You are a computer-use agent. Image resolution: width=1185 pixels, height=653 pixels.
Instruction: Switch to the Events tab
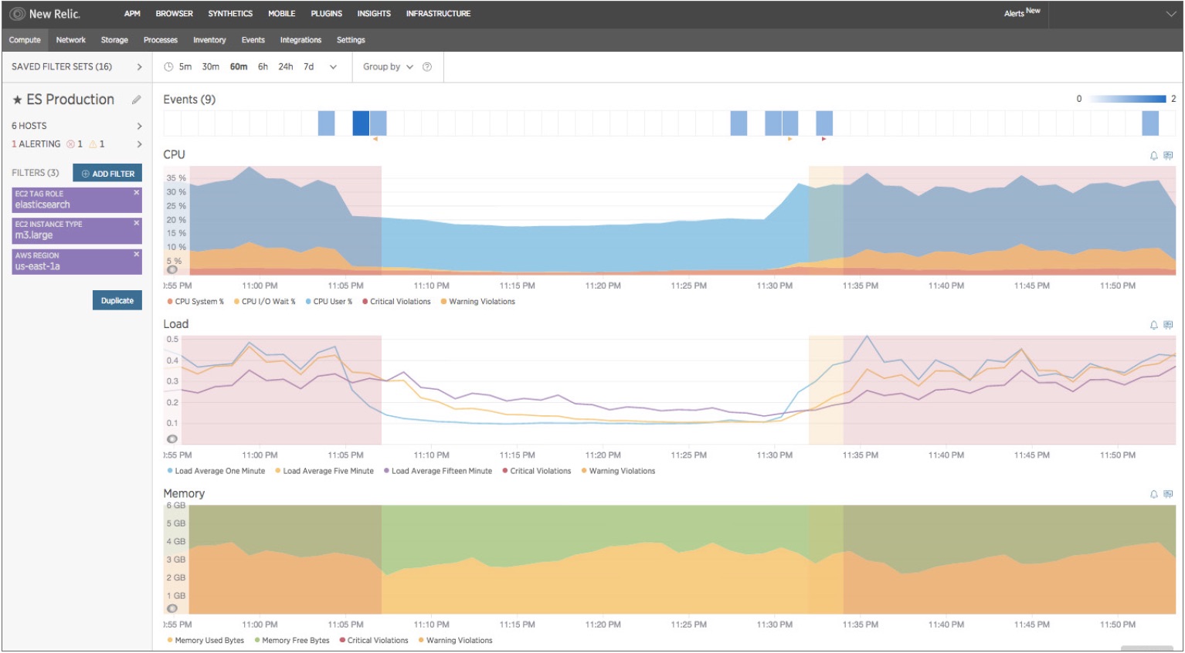point(253,40)
